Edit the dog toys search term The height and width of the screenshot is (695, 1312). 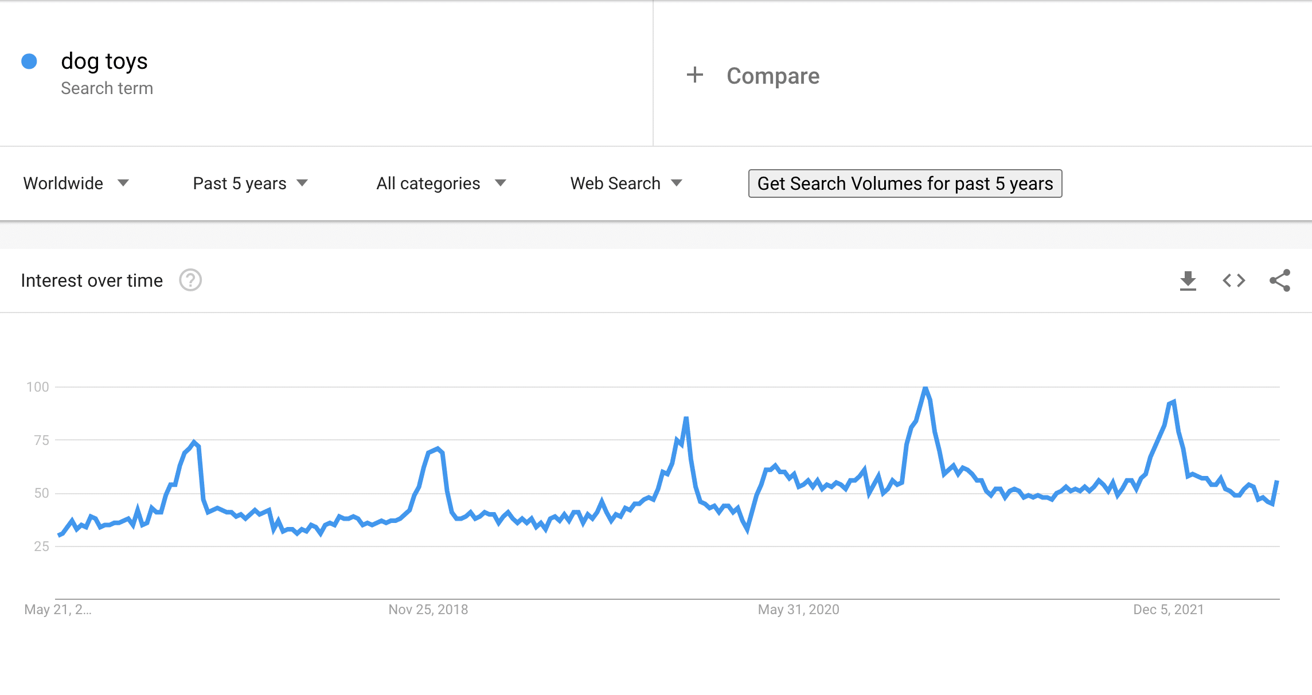104,61
